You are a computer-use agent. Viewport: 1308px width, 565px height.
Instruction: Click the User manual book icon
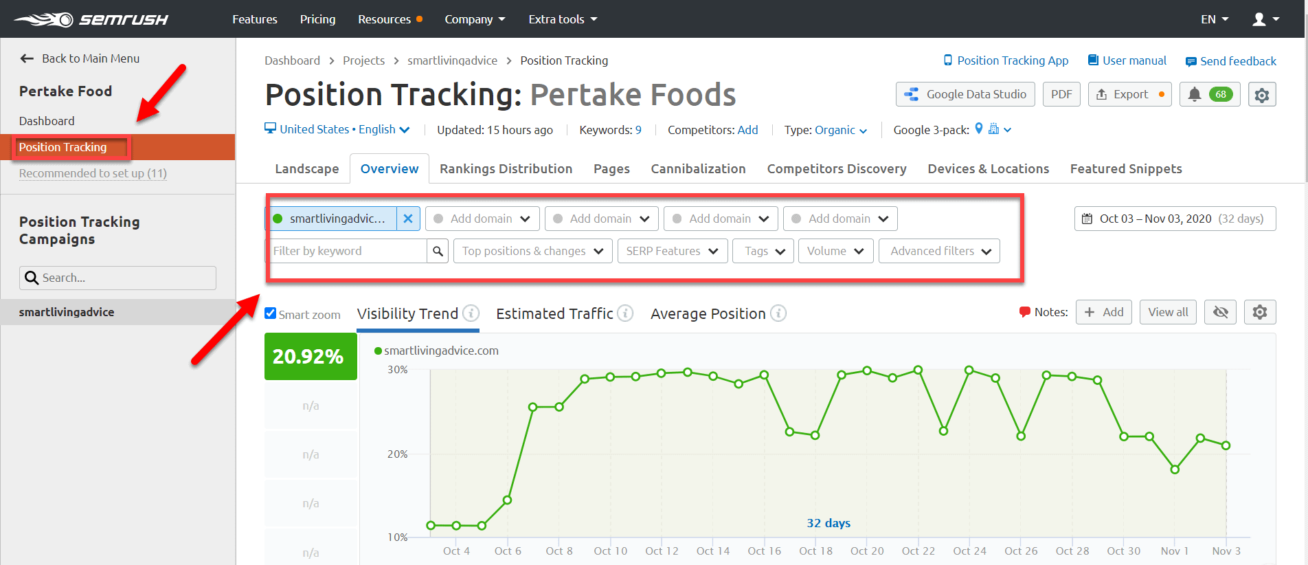(1093, 60)
